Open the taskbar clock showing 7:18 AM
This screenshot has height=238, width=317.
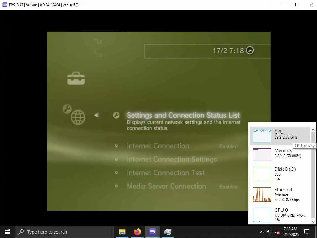[x=290, y=232]
